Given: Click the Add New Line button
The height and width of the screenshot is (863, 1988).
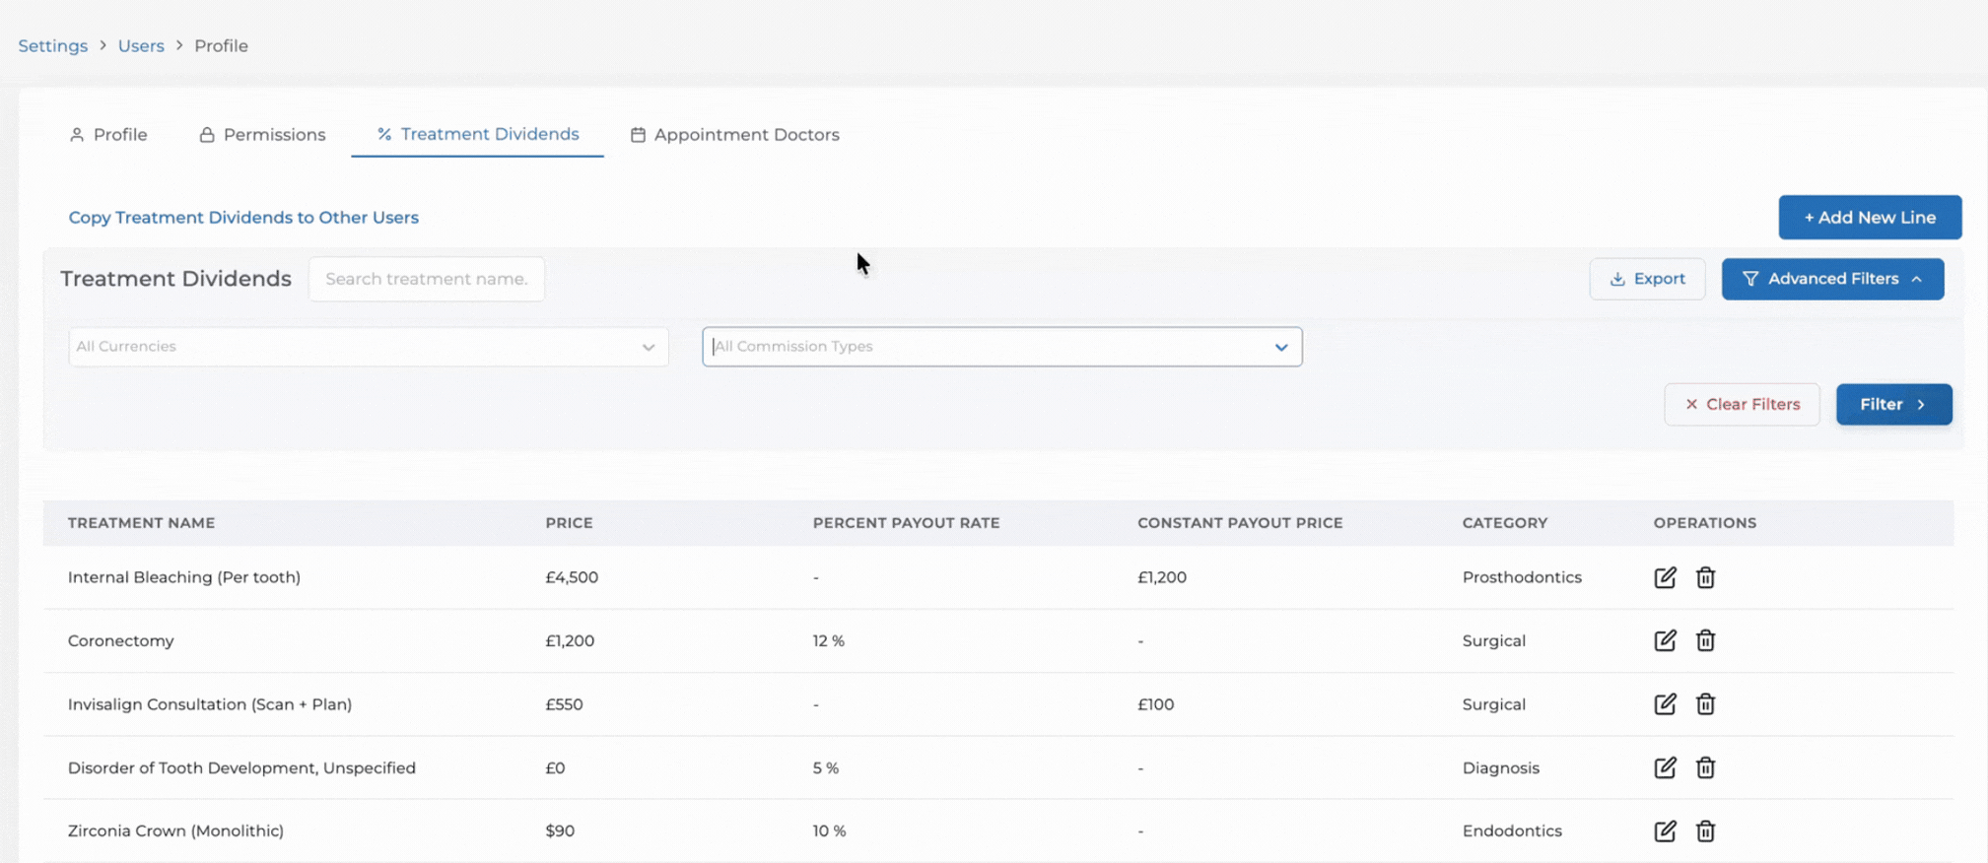Looking at the screenshot, I should (x=1870, y=217).
